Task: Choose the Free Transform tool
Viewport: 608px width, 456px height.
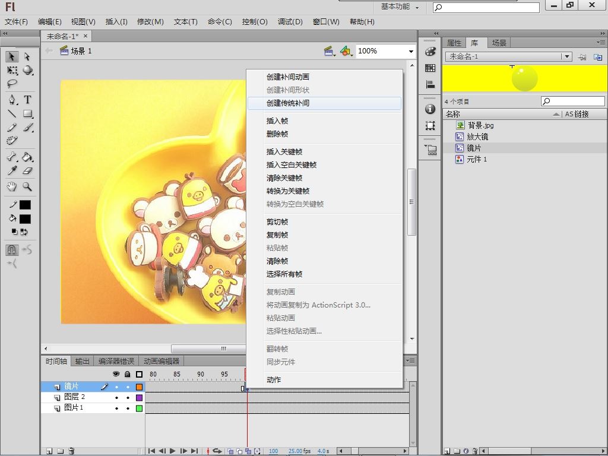Action: click(x=12, y=70)
